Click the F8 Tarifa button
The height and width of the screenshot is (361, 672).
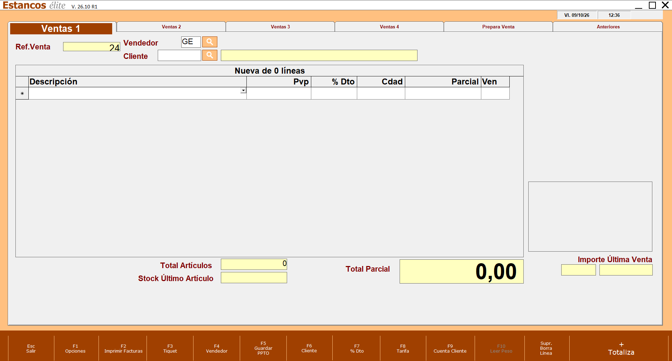403,348
